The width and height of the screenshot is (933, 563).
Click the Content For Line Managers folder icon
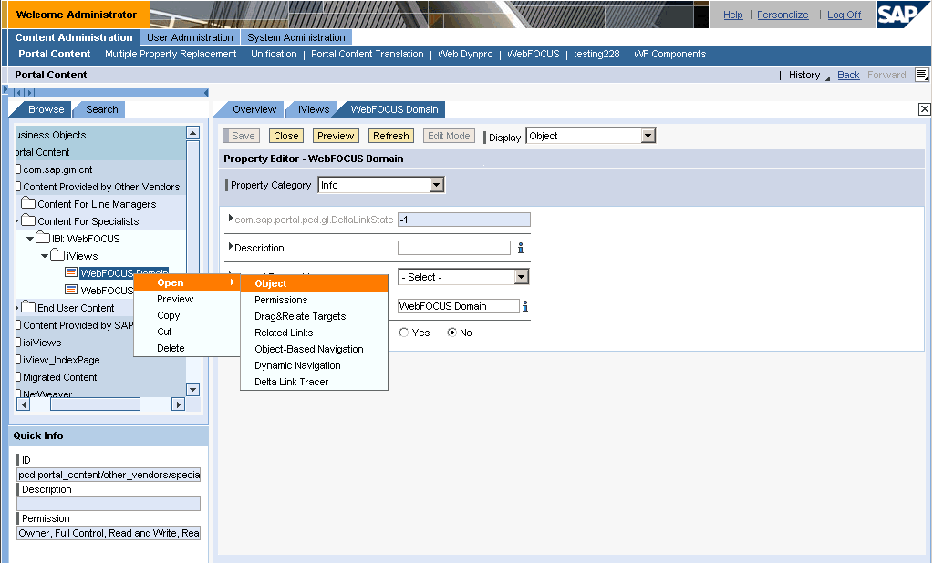pyautogui.click(x=27, y=204)
